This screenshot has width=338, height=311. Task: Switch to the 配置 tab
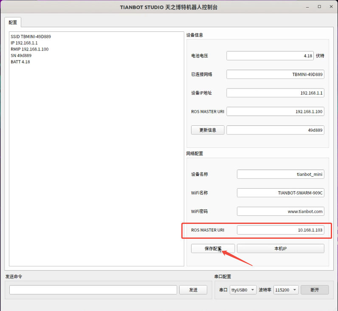[x=13, y=23]
